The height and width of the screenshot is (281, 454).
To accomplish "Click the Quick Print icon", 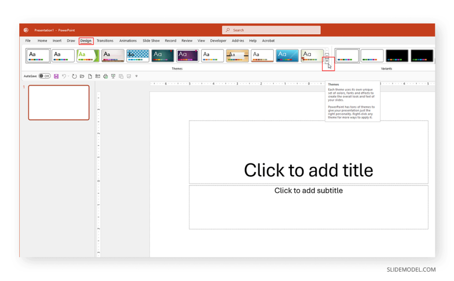I will (105, 76).
